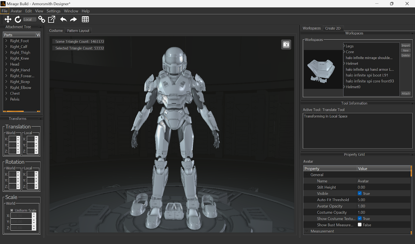Expand the Right_Foot tree node
This screenshot has width=415, height=244.
pyautogui.click(x=6, y=41)
